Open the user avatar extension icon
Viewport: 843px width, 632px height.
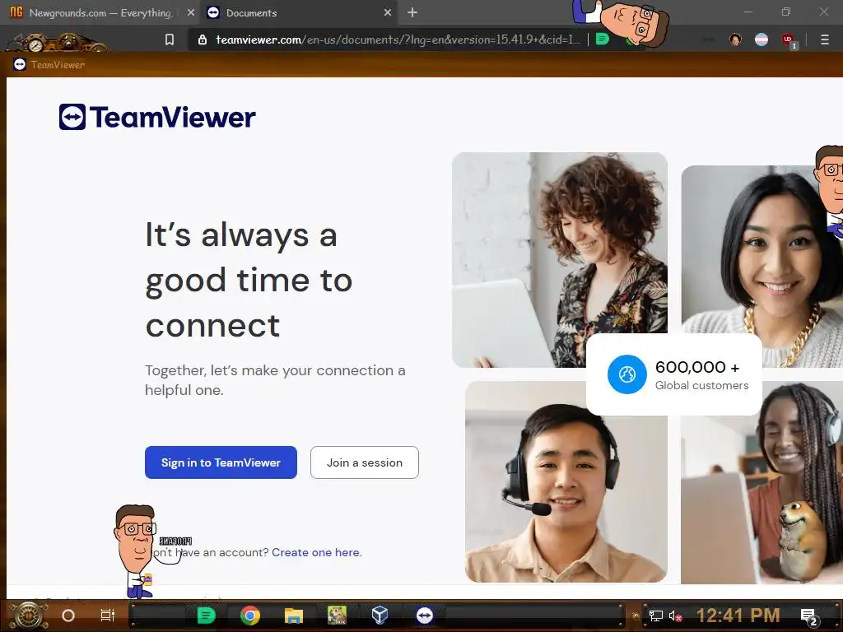pyautogui.click(x=735, y=39)
